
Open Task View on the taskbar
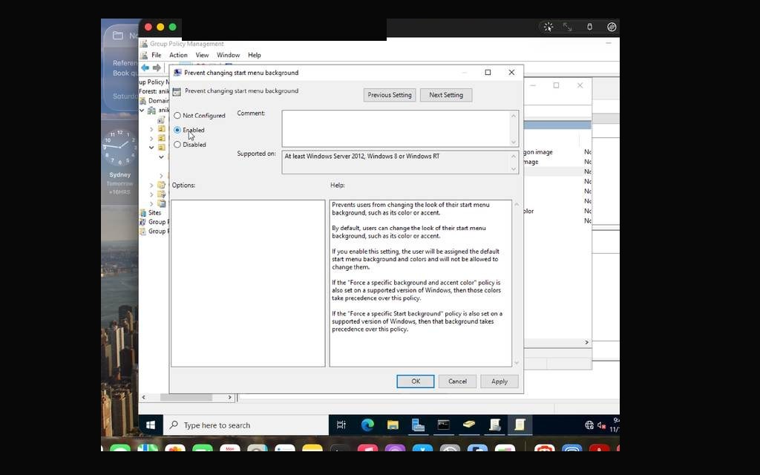[341, 425]
